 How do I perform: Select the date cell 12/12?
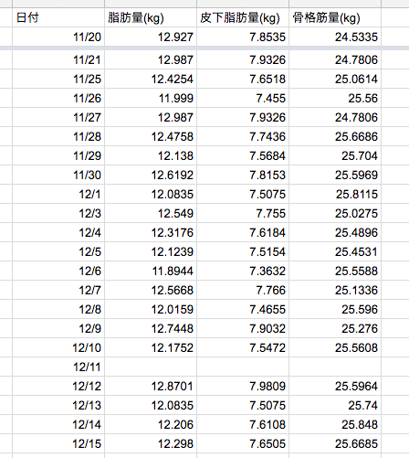point(58,386)
